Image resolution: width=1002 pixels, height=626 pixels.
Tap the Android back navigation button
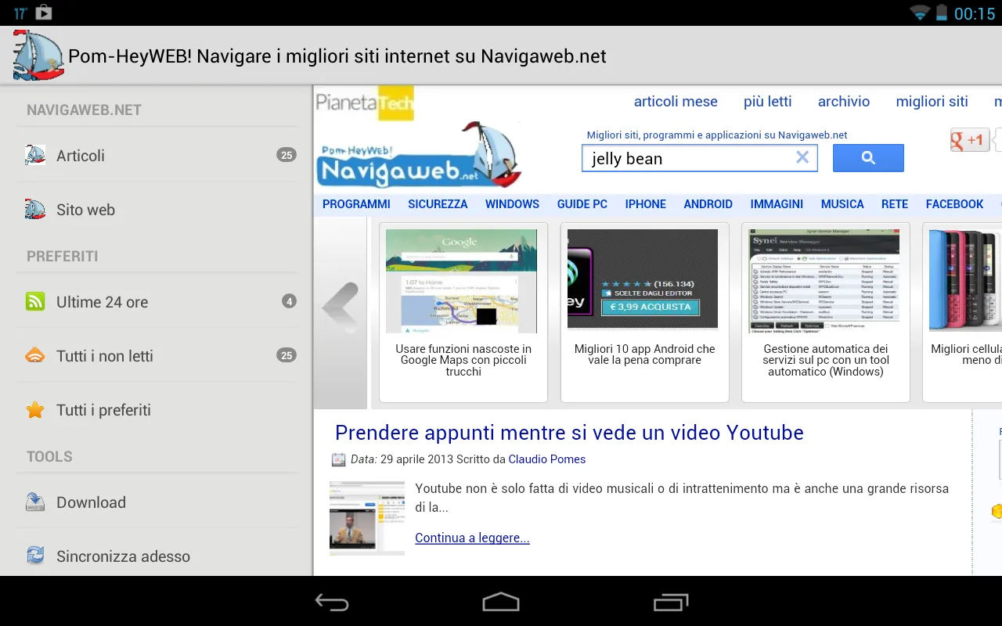(332, 602)
